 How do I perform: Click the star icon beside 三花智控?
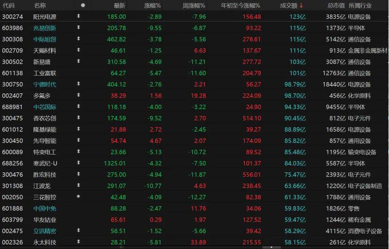point(78,197)
